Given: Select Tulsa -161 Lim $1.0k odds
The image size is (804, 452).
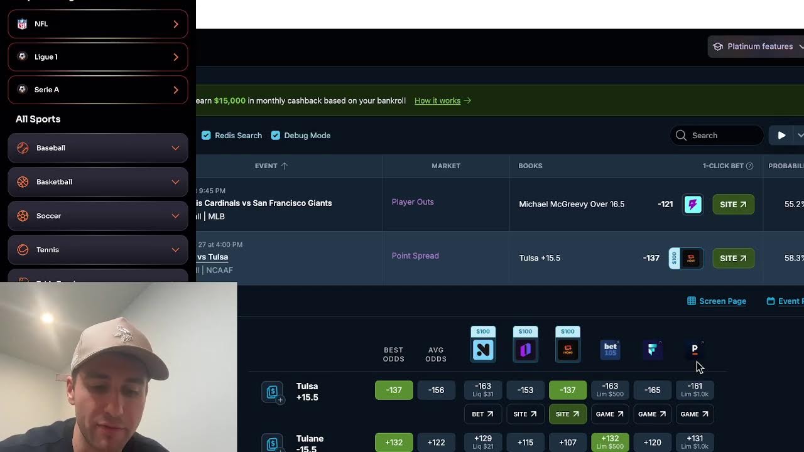Looking at the screenshot, I should (695, 390).
